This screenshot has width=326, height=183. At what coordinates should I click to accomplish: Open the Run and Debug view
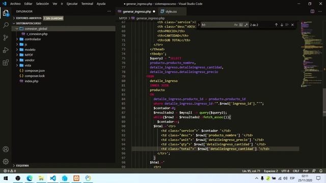[6, 50]
